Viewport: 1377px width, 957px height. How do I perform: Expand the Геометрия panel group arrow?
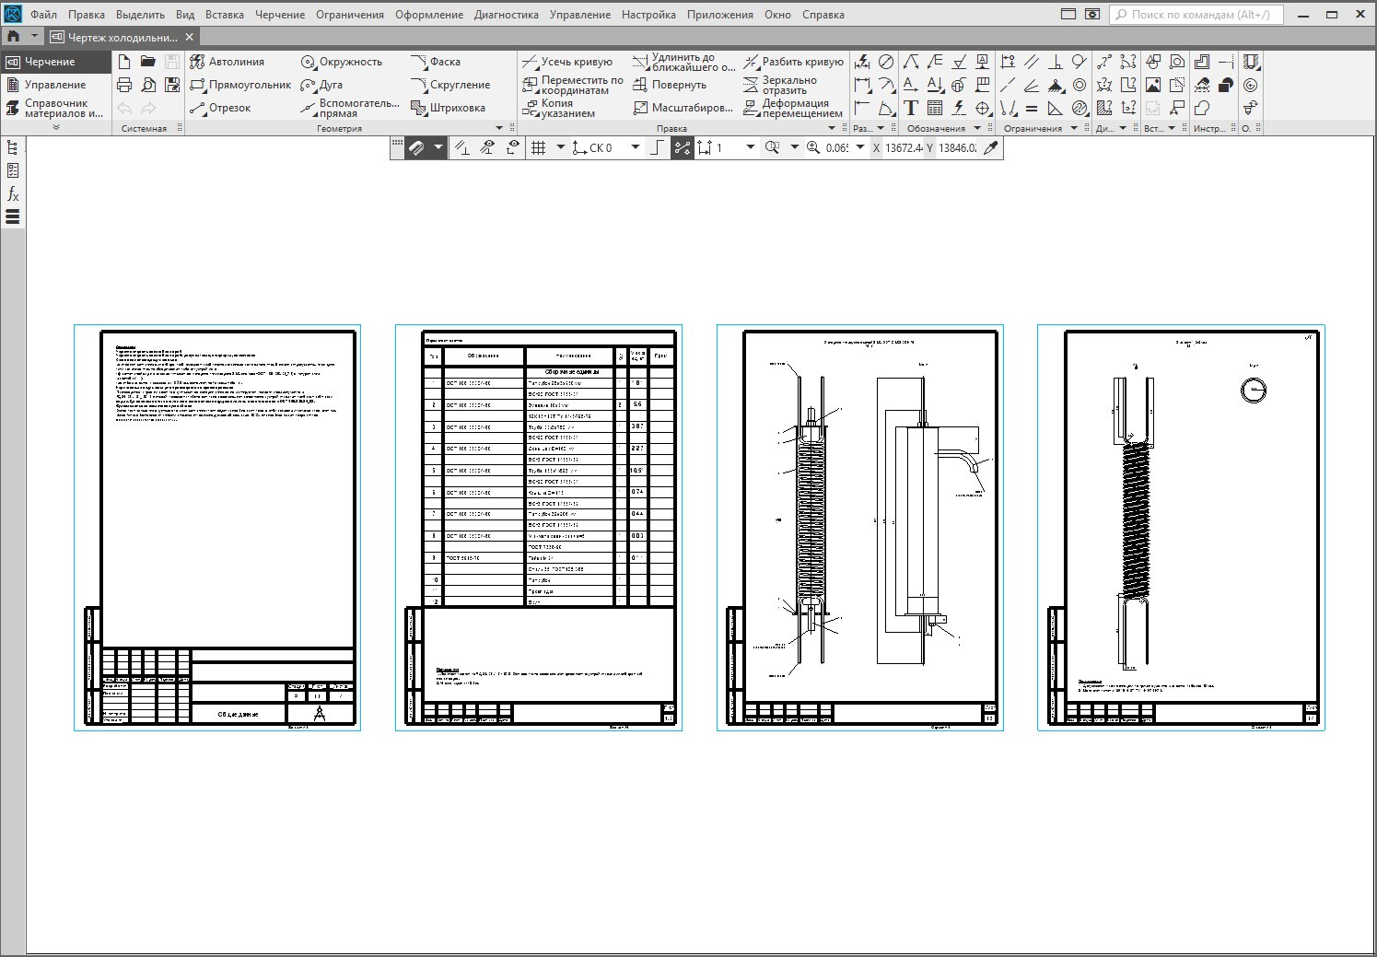click(500, 128)
